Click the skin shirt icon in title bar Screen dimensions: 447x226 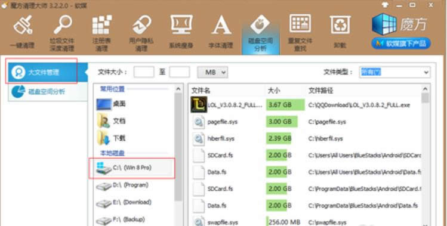coord(385,5)
